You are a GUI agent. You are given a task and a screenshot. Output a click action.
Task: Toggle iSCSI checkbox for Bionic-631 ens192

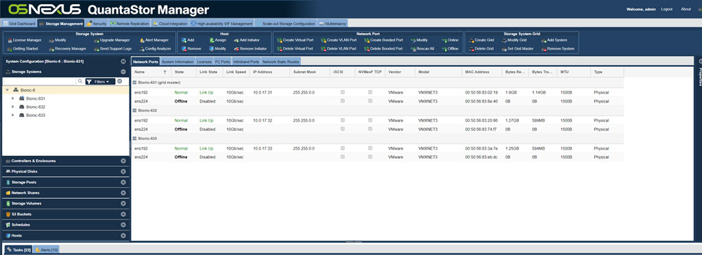(x=343, y=92)
